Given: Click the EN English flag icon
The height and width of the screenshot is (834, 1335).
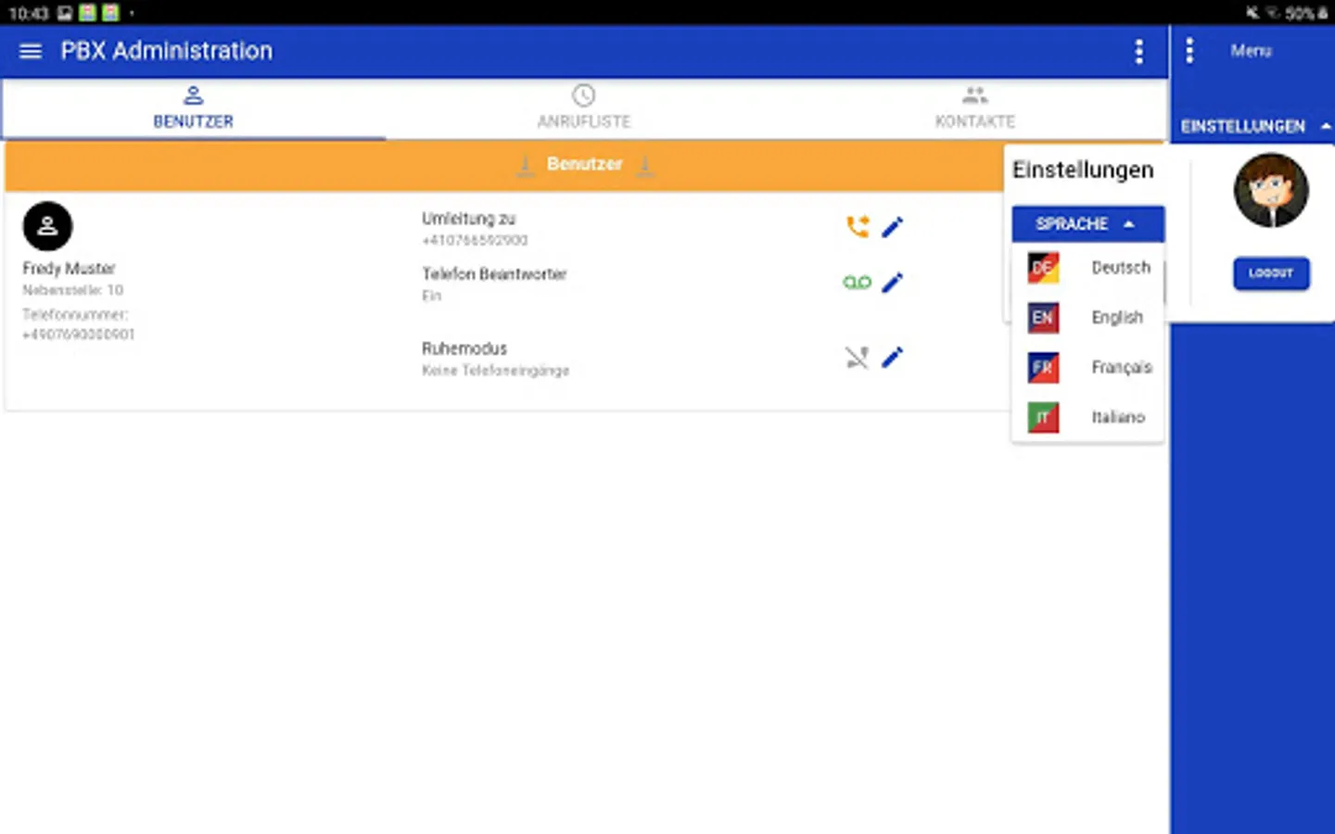Looking at the screenshot, I should [x=1043, y=318].
